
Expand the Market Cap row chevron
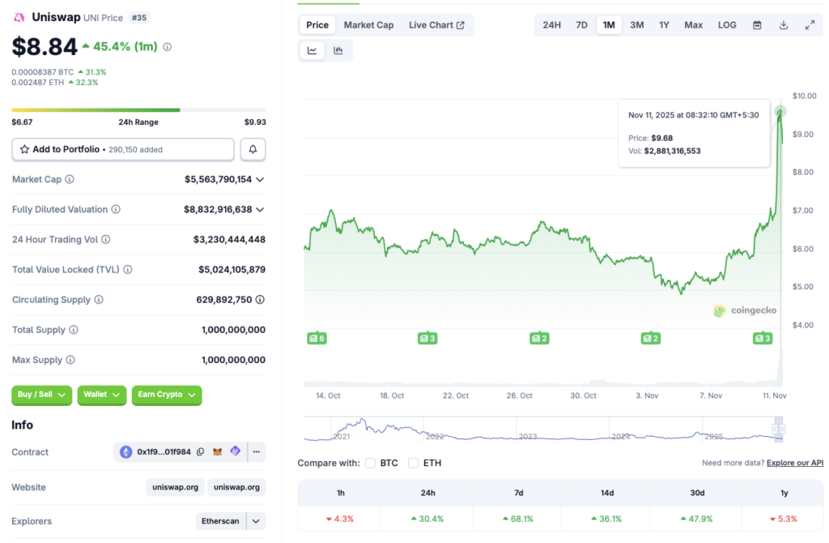(x=259, y=179)
